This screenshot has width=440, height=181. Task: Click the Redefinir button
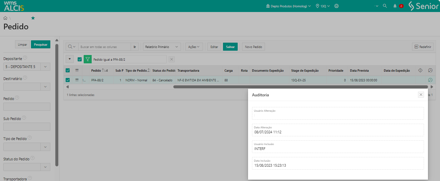pyautogui.click(x=423, y=47)
